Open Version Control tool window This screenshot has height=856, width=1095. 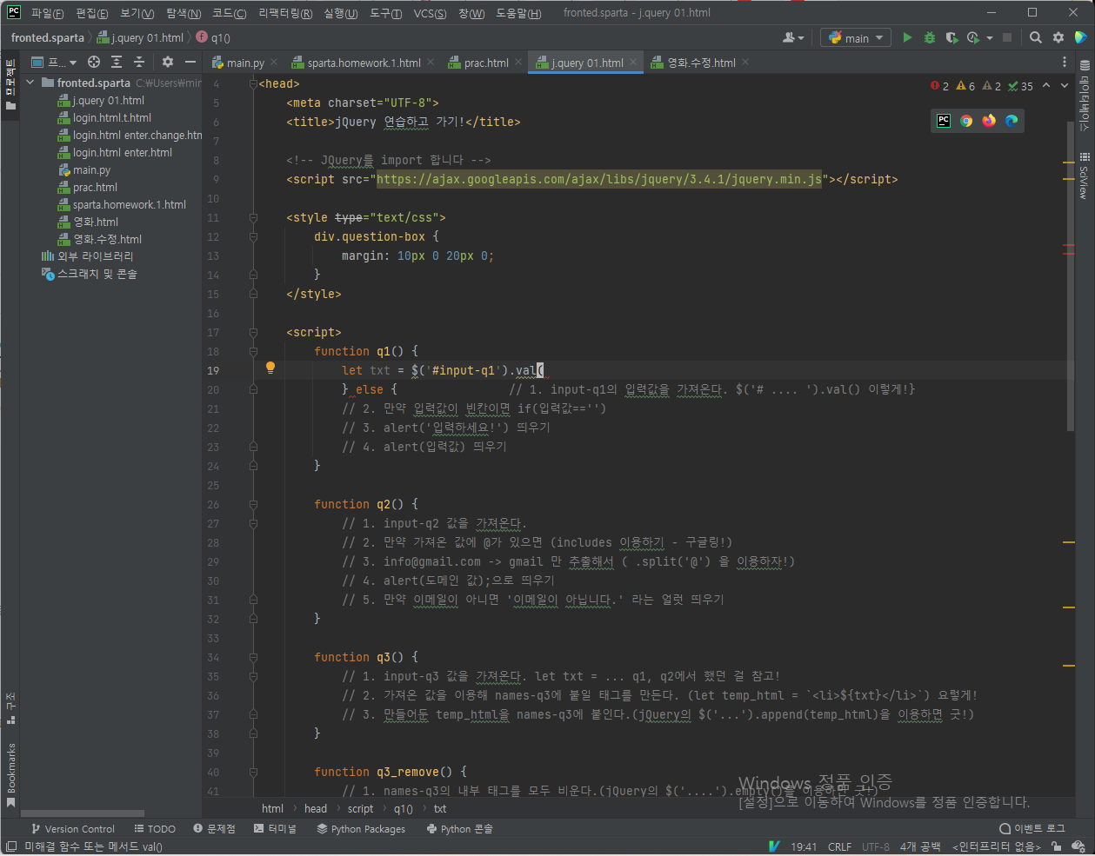(x=73, y=828)
